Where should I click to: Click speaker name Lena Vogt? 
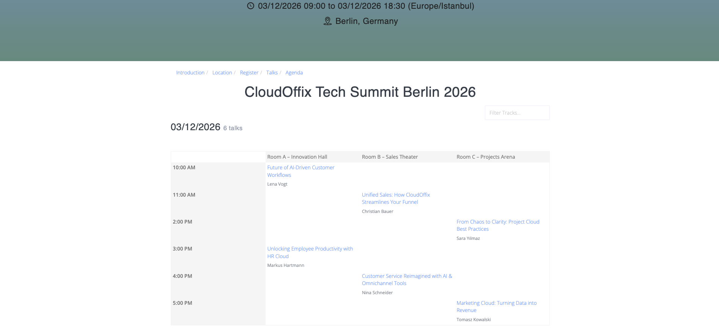point(277,184)
